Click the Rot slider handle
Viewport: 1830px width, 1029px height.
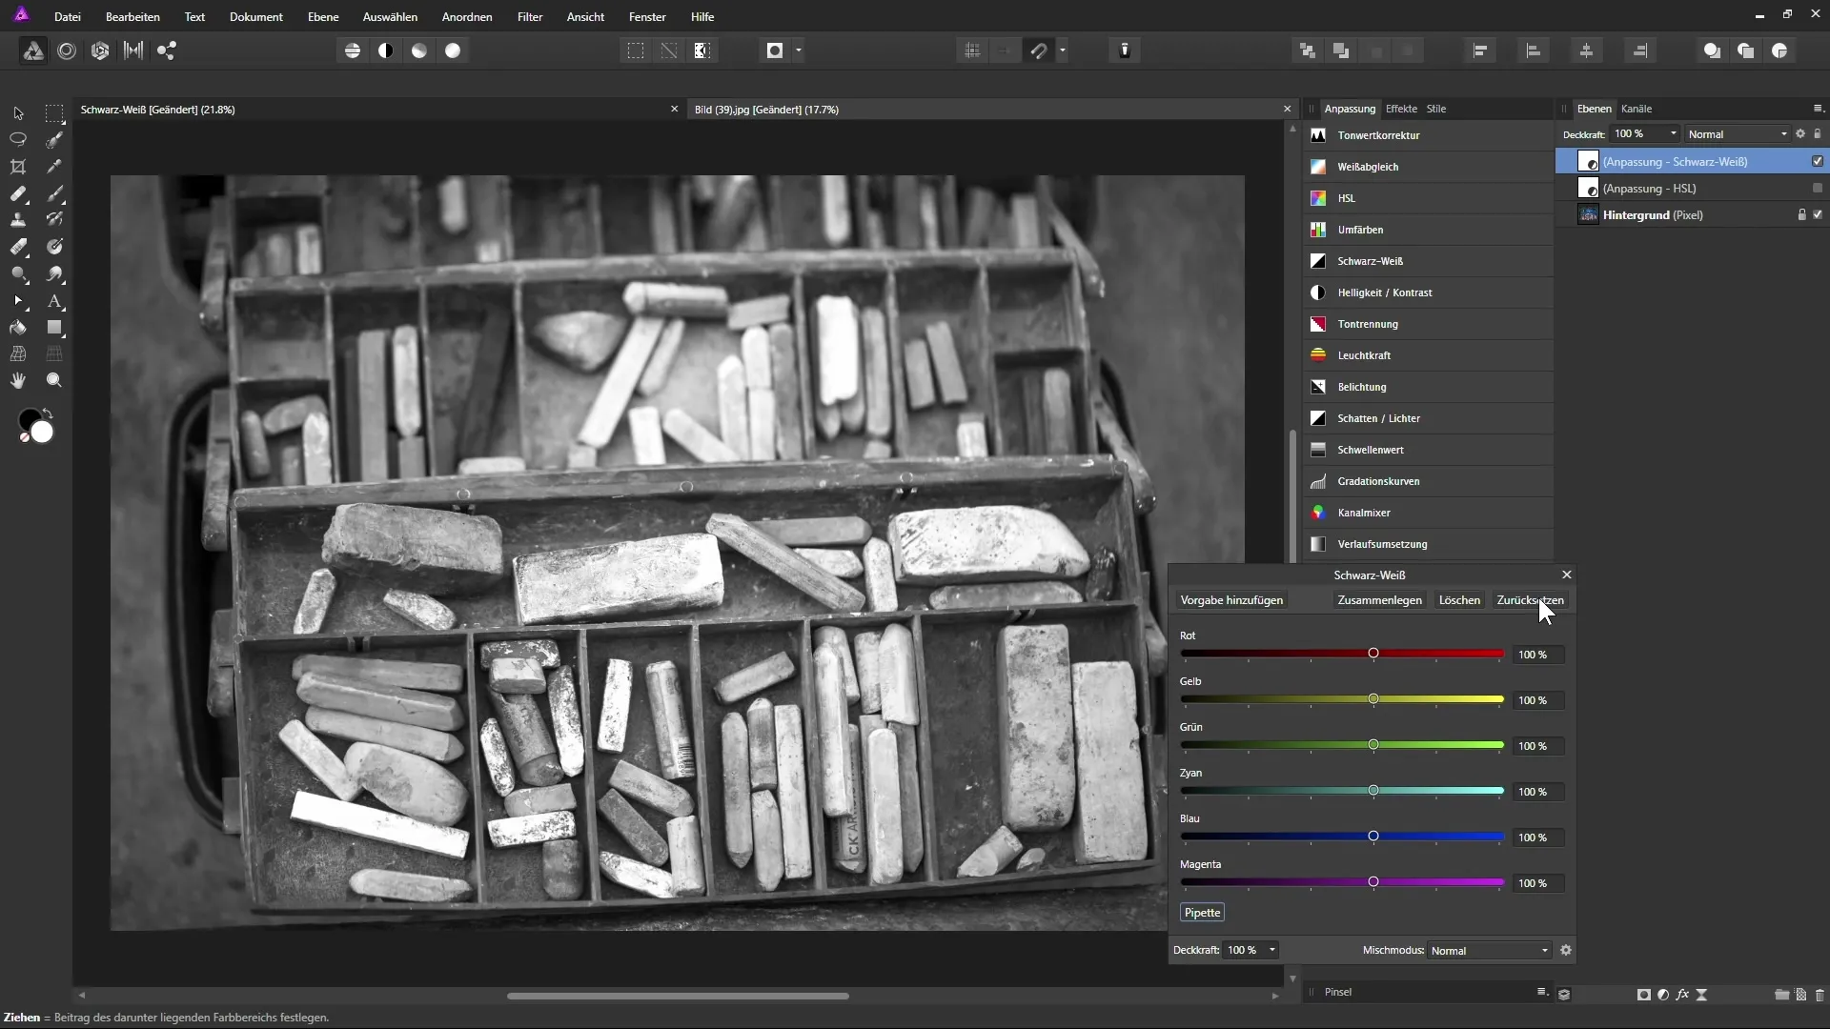pyautogui.click(x=1373, y=654)
